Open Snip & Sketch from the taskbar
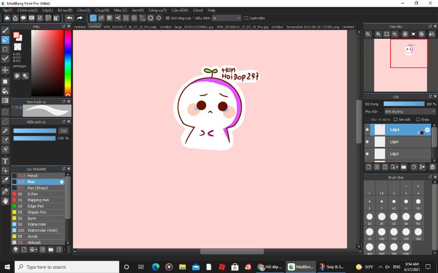438x273 pixels. tap(331, 267)
